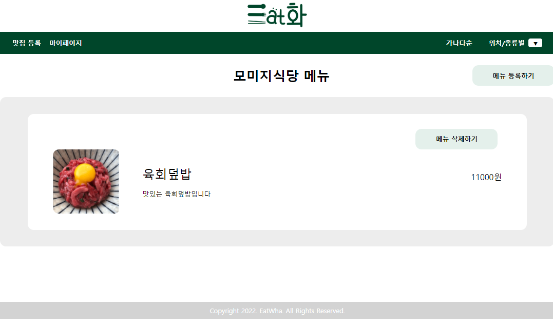Click the 메뉴 삭제하기 button
553x326 pixels.
[456, 139]
